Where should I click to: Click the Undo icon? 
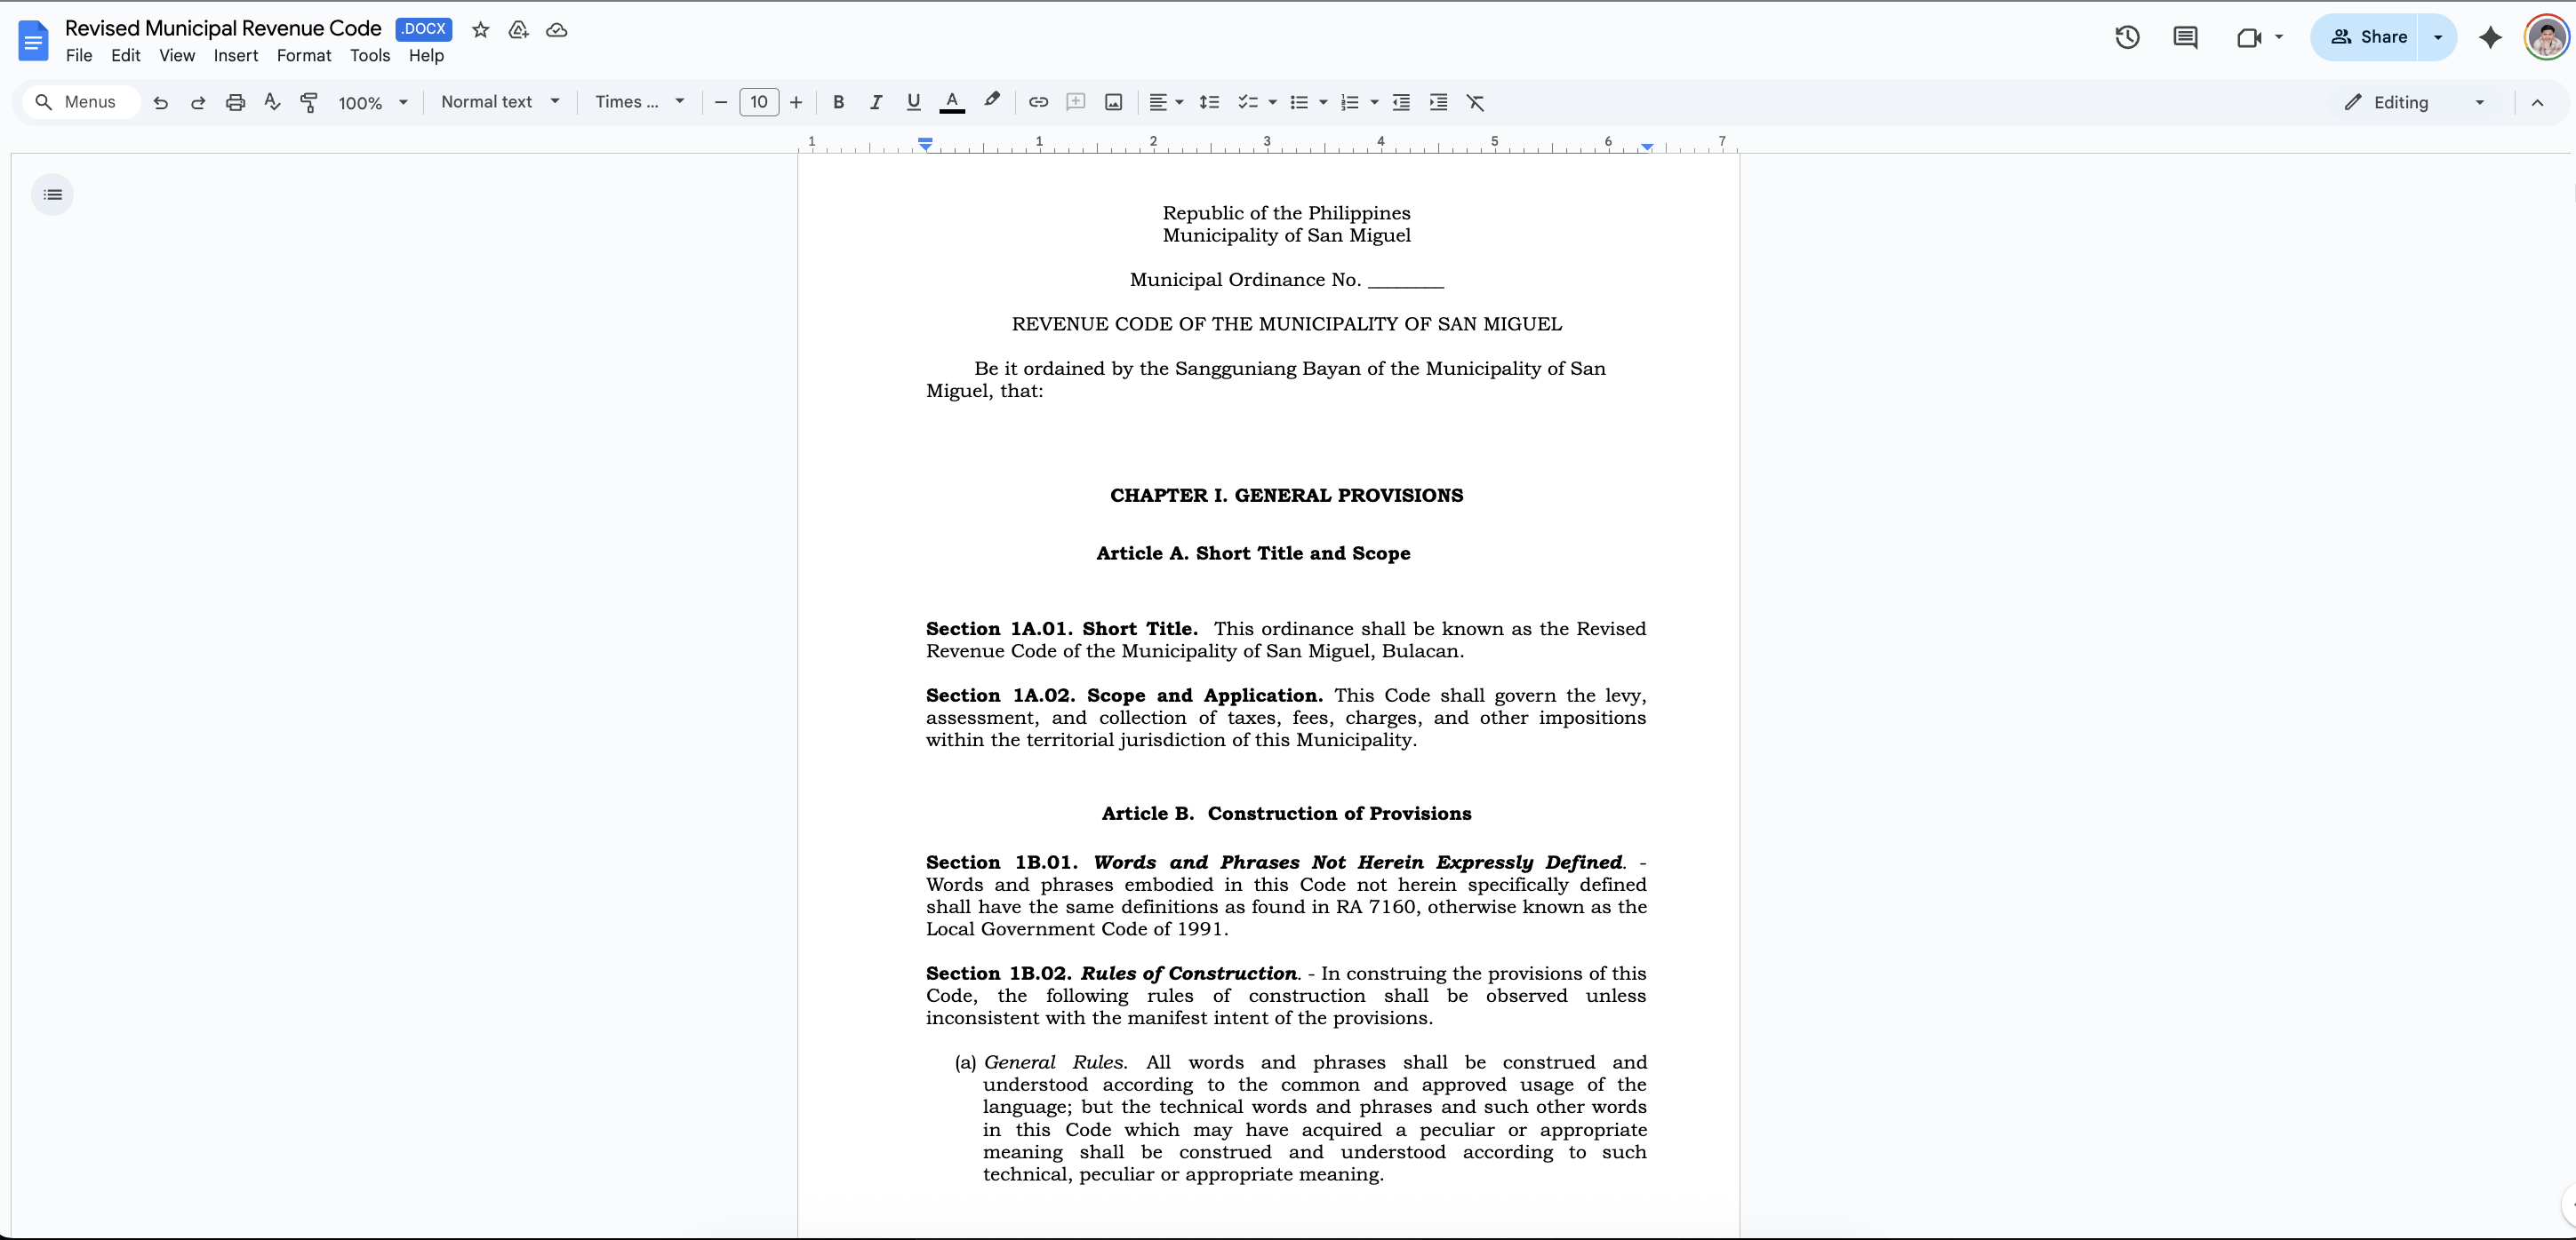pos(160,102)
